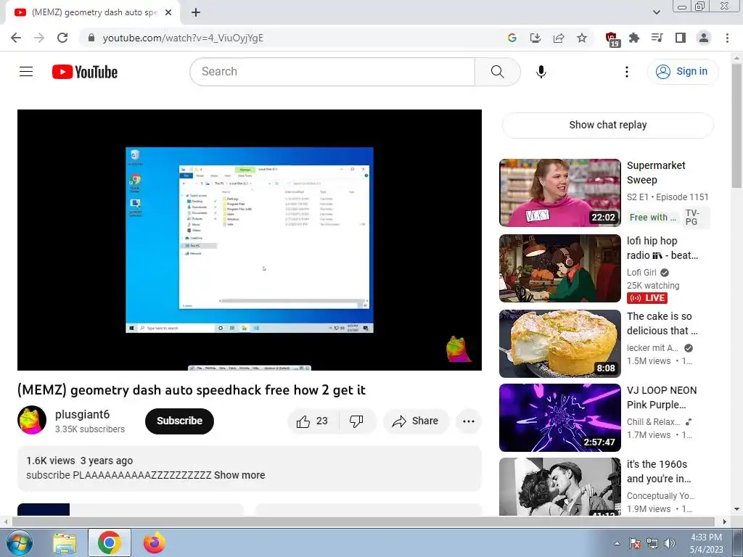This screenshot has width=743, height=557.
Task: Share this page from address bar
Action: 559,38
